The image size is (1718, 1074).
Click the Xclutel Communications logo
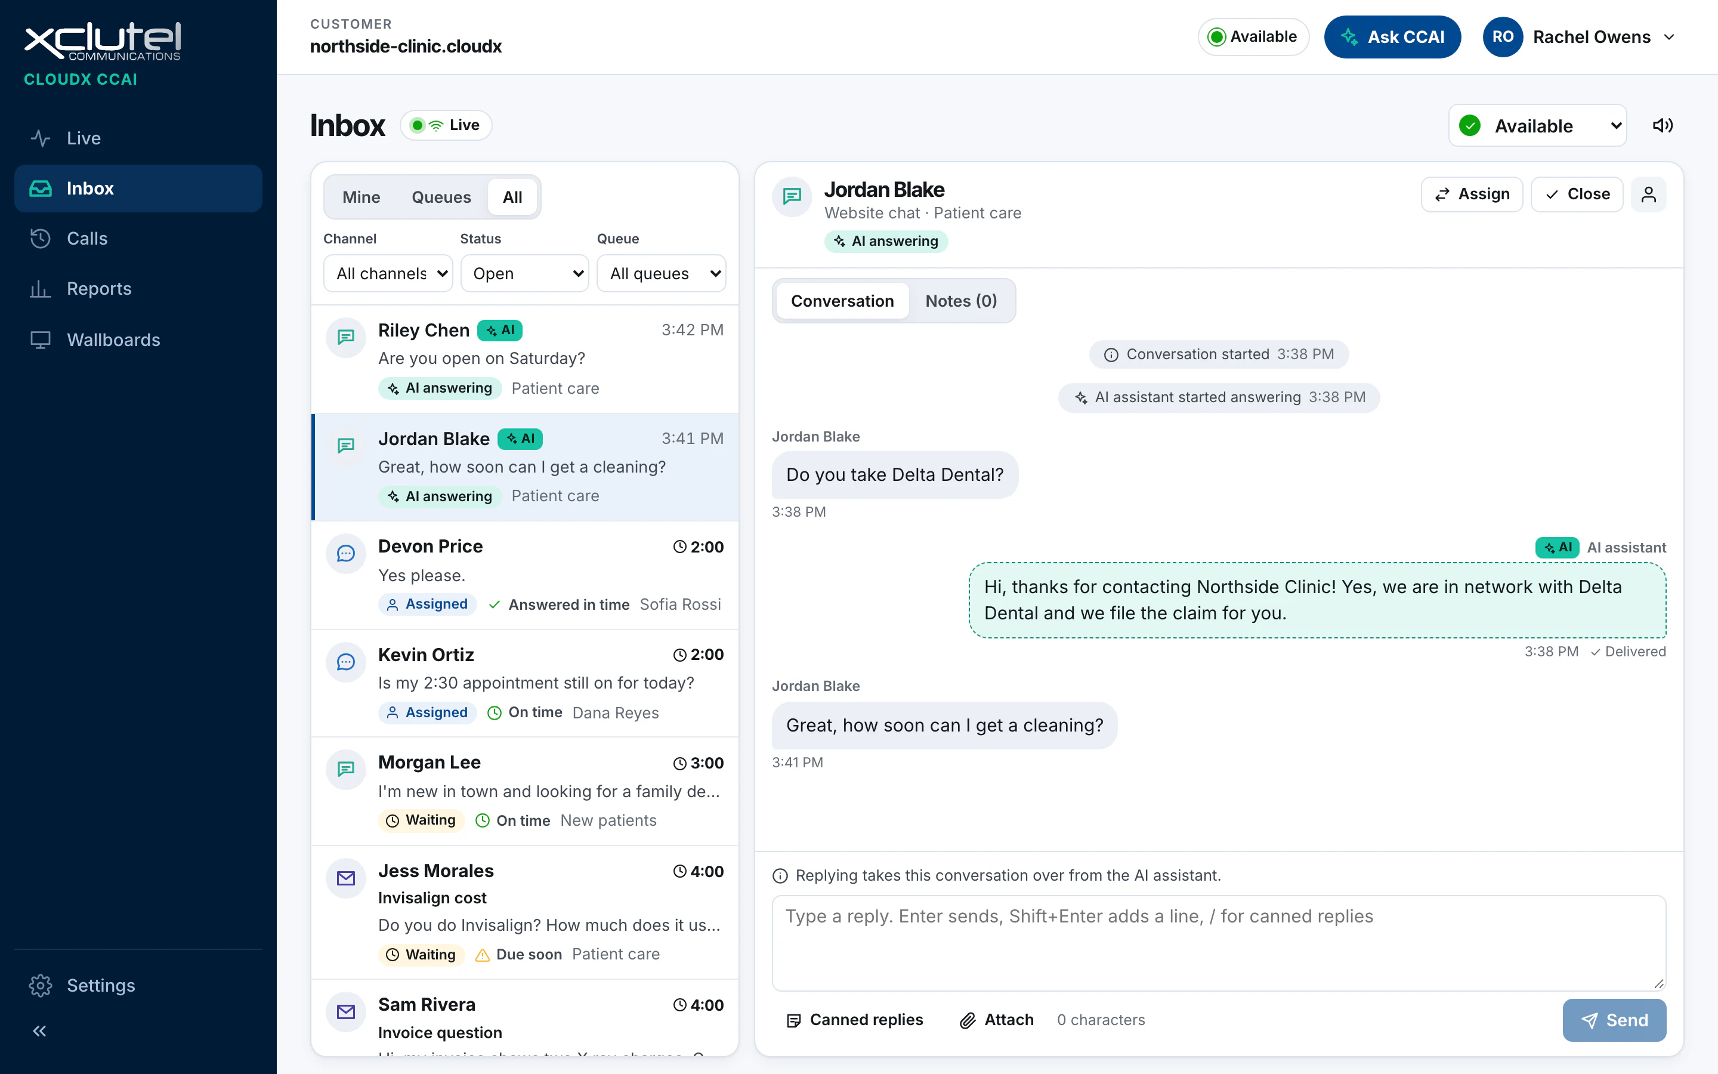pyautogui.click(x=102, y=42)
